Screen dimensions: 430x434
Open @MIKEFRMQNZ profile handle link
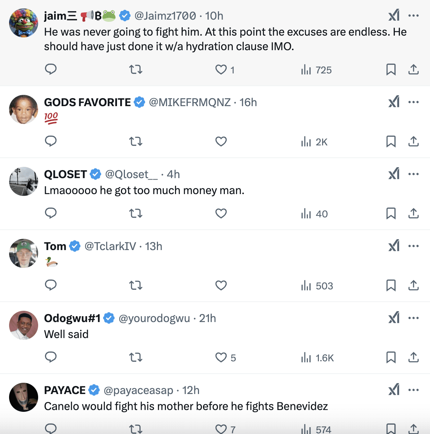point(190,102)
